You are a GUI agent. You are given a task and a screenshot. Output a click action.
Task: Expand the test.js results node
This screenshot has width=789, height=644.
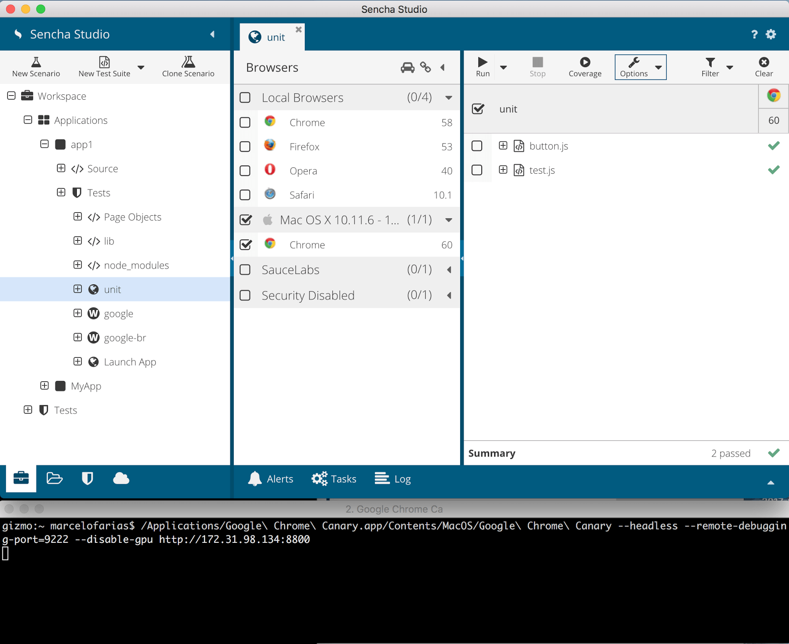pyautogui.click(x=503, y=169)
